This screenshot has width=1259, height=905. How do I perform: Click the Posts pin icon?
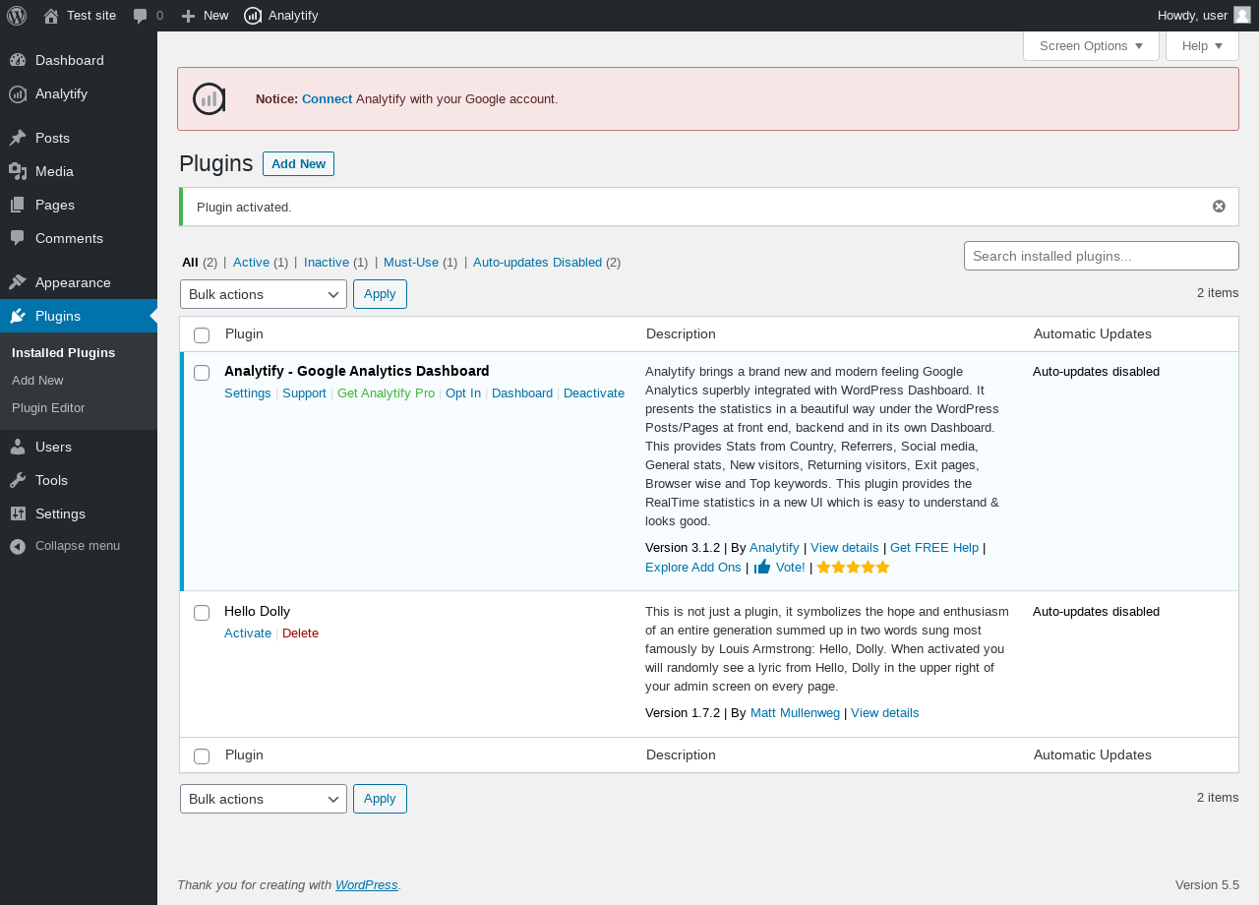click(x=18, y=138)
